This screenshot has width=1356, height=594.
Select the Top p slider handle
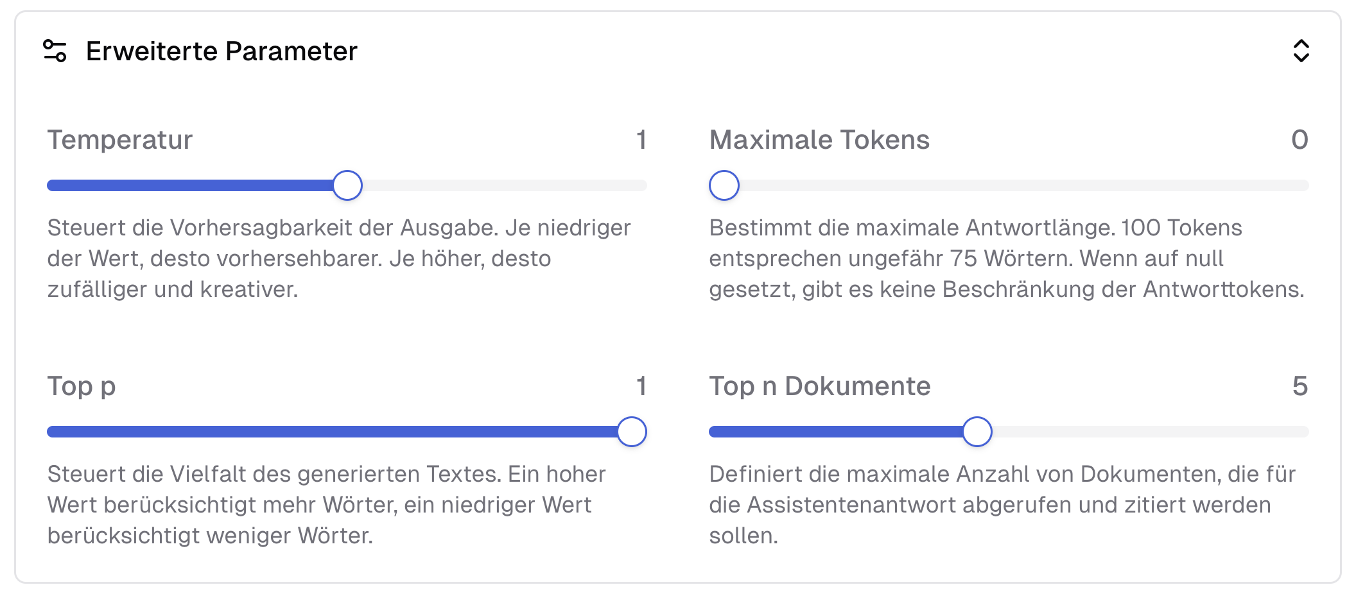pyautogui.click(x=632, y=432)
